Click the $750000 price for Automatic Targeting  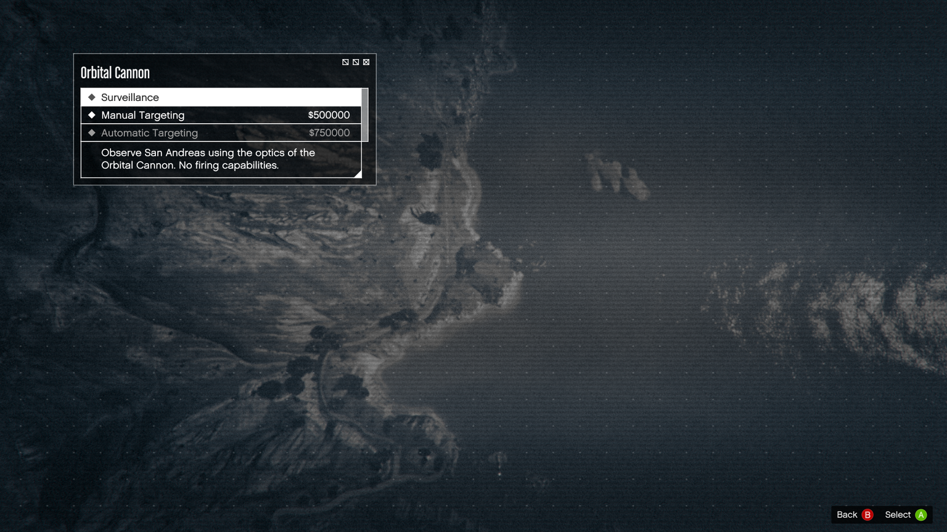(x=329, y=133)
